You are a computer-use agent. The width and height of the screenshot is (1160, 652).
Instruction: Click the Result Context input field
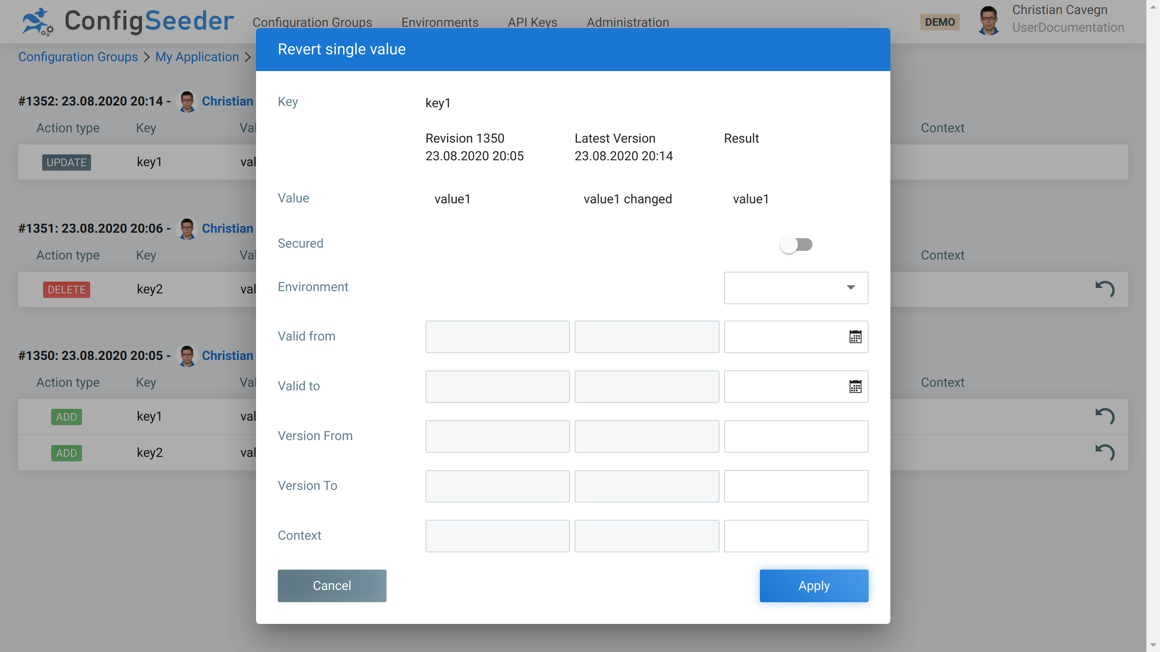coord(796,536)
